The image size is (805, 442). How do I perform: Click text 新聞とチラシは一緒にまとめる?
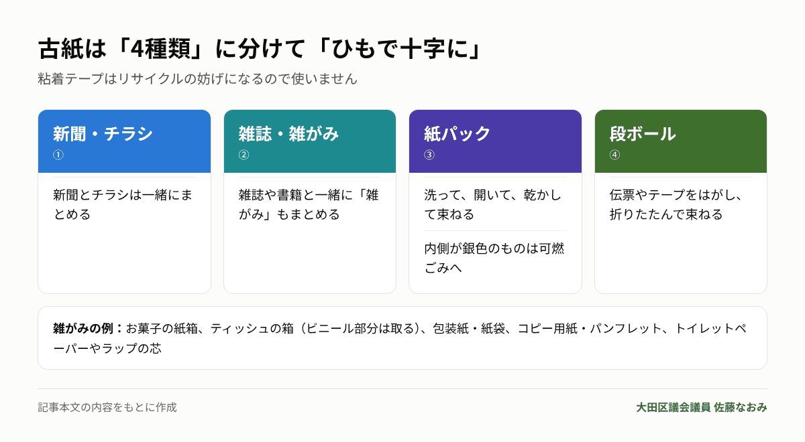123,205
